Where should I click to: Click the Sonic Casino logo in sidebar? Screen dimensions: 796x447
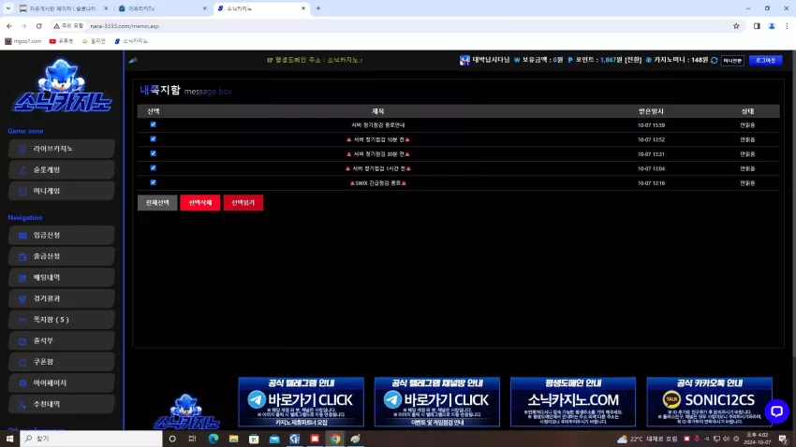[62, 85]
